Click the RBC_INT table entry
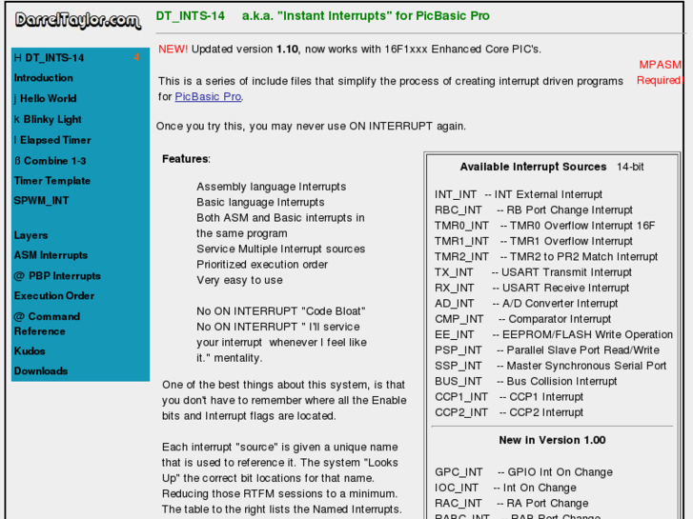 pos(534,210)
